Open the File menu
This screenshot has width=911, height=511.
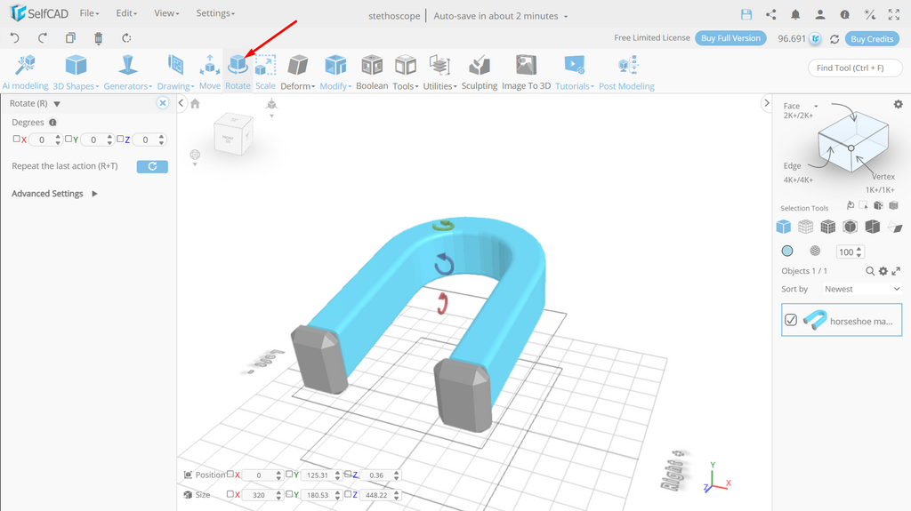tap(89, 13)
